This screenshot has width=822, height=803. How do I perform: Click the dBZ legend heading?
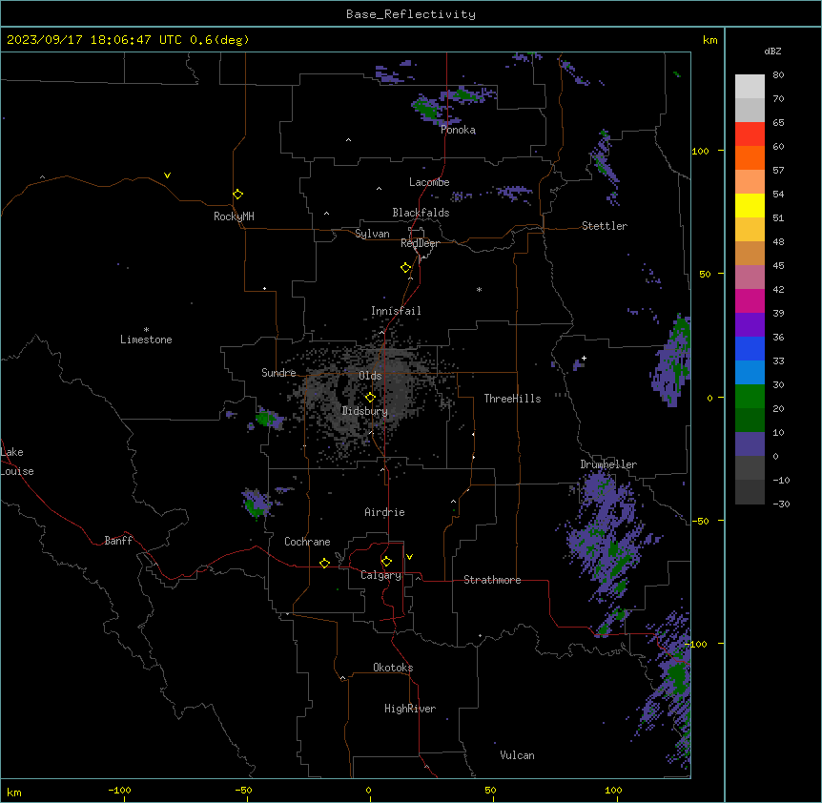pos(772,51)
